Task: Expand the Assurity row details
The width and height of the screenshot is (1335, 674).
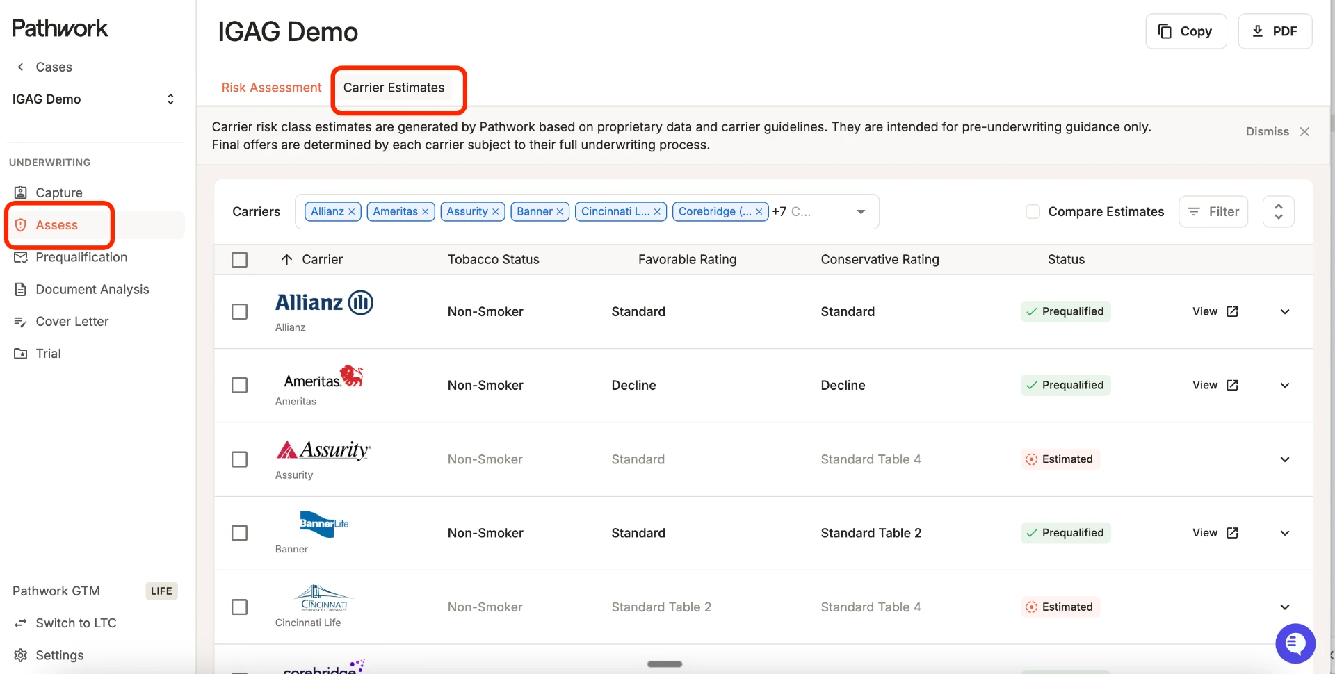Action: [x=1285, y=459]
